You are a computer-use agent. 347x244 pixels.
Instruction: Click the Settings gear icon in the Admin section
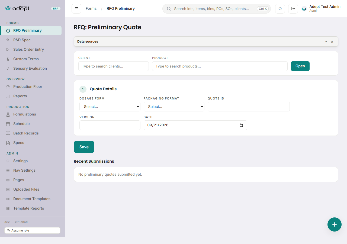click(x=8, y=161)
